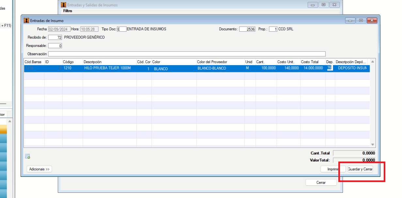Click the ValorTotal value box
The image size is (402, 198).
[354, 160]
